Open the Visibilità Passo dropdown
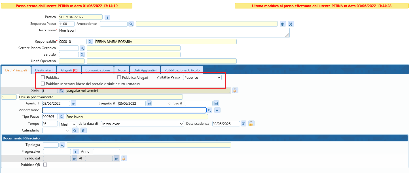 (202, 77)
